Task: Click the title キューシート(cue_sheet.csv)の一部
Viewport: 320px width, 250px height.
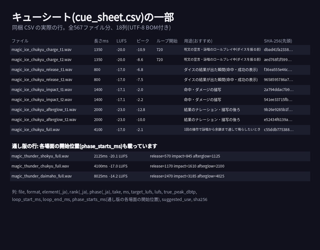Action: click(x=93, y=17)
